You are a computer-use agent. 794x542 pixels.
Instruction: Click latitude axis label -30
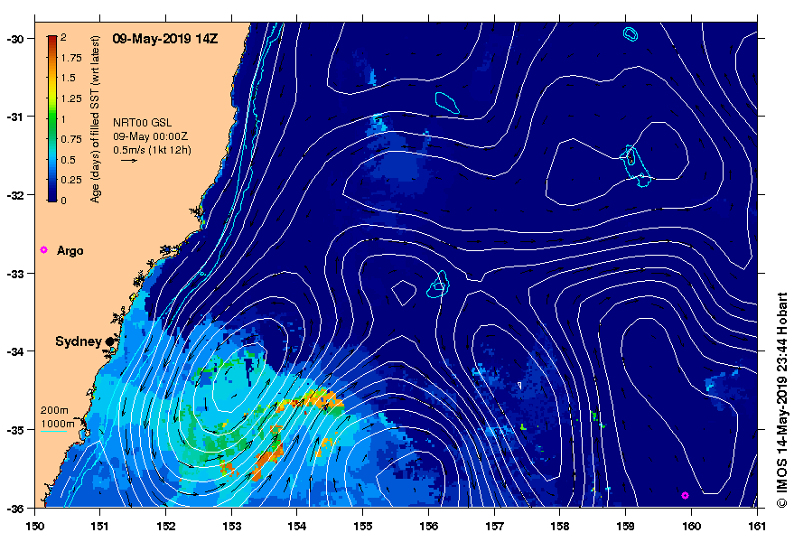click(x=14, y=39)
